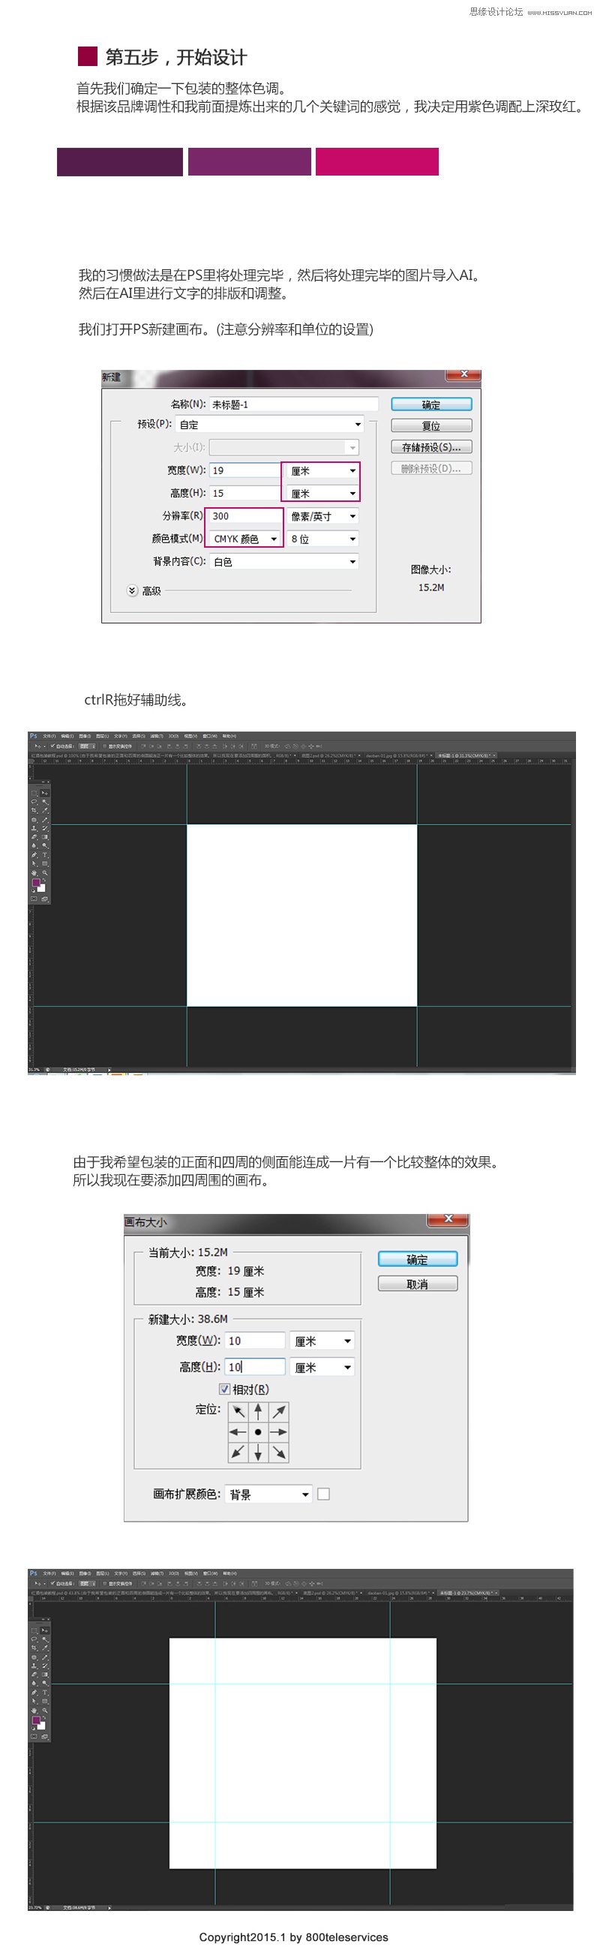Select Hand tool in last Photoshop screenshot
The width and height of the screenshot is (600, 1953).
34,1711
